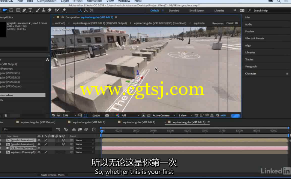The image size is (291, 179).
Task: Open the Tracker panel
Action: (249, 60)
